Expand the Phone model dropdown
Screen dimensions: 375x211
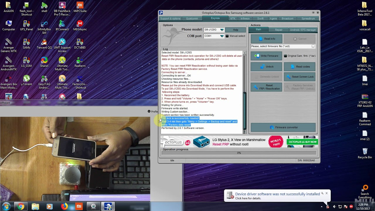point(222,30)
